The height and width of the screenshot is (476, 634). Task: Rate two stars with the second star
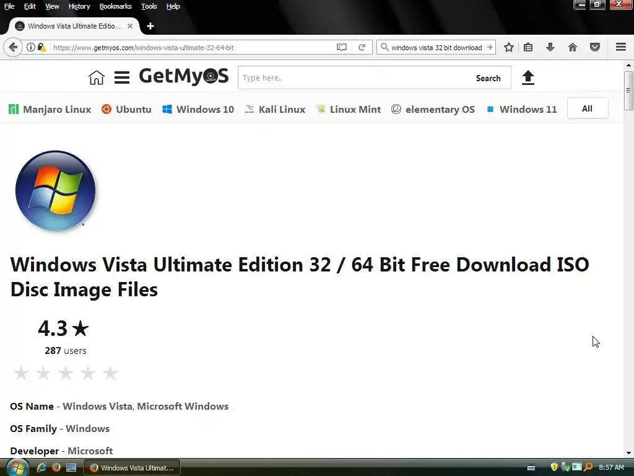pyautogui.click(x=43, y=373)
